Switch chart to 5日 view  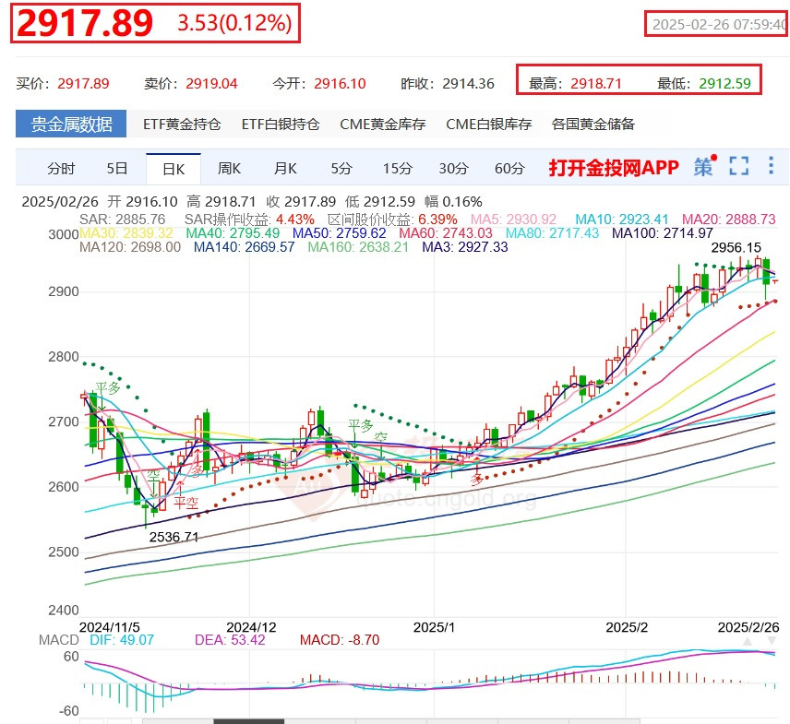pyautogui.click(x=117, y=168)
